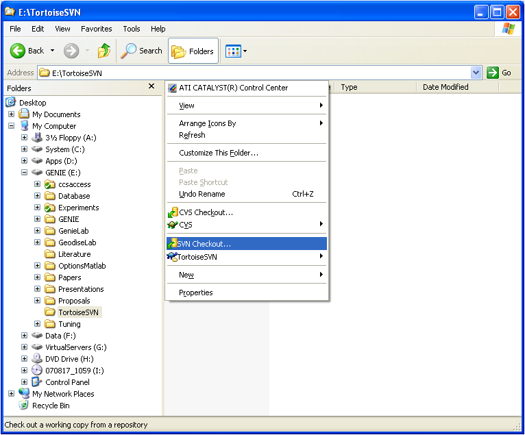Click the ATI CATALYST Control Center icon
This screenshot has width=525, height=435.
(x=173, y=88)
